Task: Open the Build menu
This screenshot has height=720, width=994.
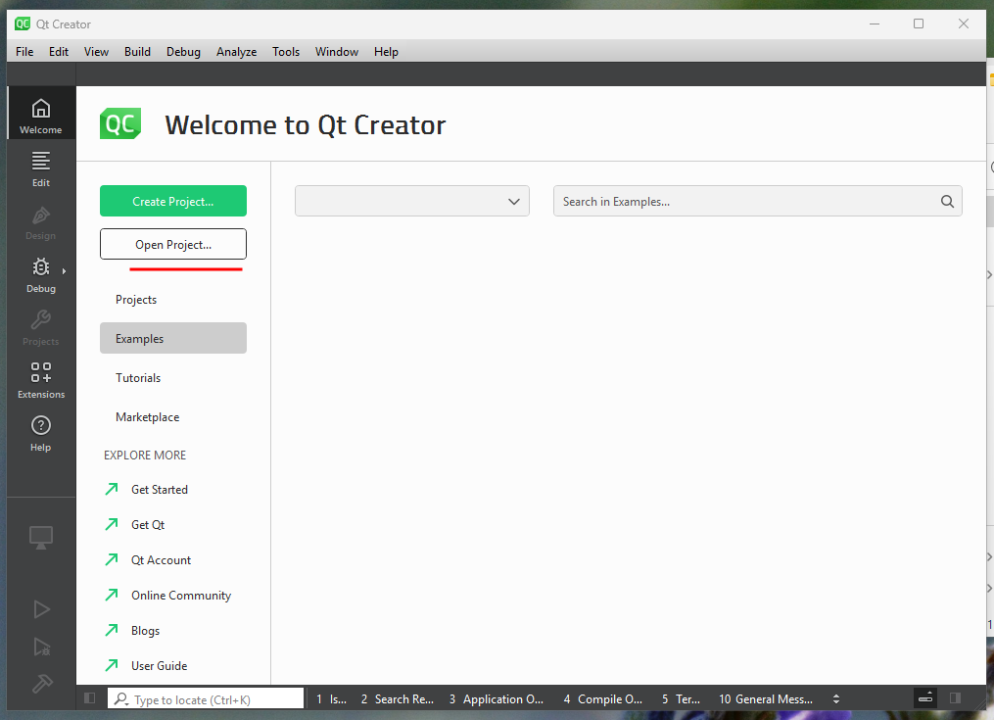Action: coord(137,52)
